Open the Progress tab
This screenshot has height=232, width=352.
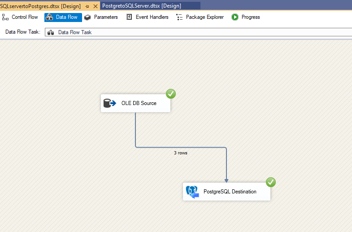[246, 18]
